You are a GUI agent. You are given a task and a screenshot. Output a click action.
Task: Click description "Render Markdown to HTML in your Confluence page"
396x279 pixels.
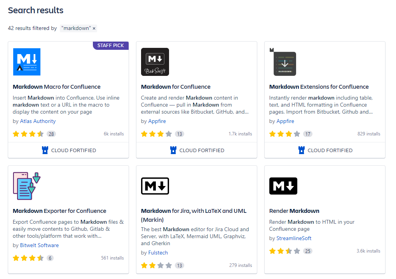click(312, 226)
